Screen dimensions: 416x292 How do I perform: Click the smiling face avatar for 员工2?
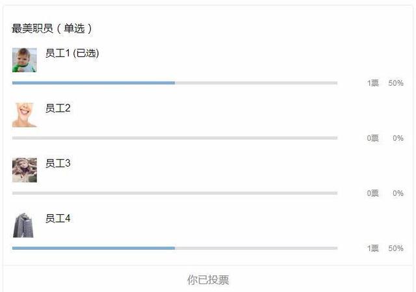[x=24, y=115]
